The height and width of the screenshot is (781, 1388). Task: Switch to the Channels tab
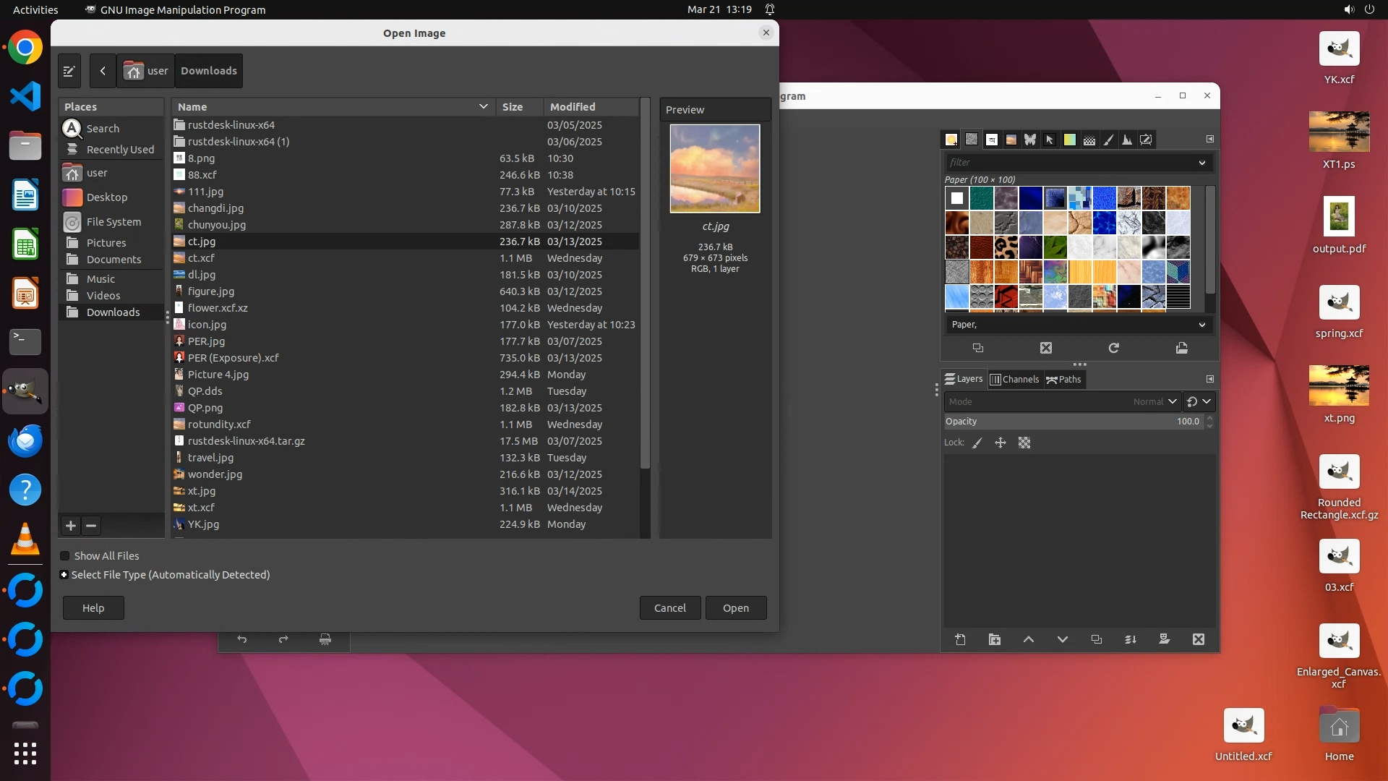pyautogui.click(x=1014, y=379)
